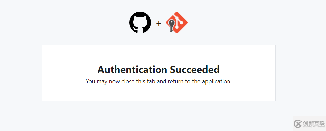The height and width of the screenshot is (131, 326).
Task: Click the CHUANG XIN HU LIAN caption
Action: [314, 127]
